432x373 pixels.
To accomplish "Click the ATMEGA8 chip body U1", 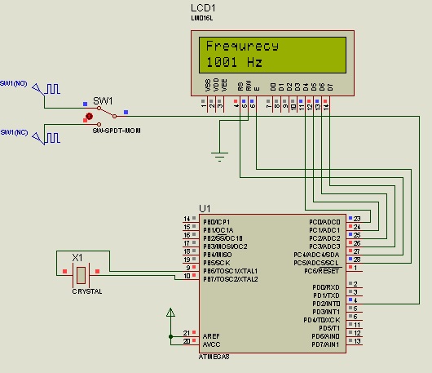I will tap(272, 283).
